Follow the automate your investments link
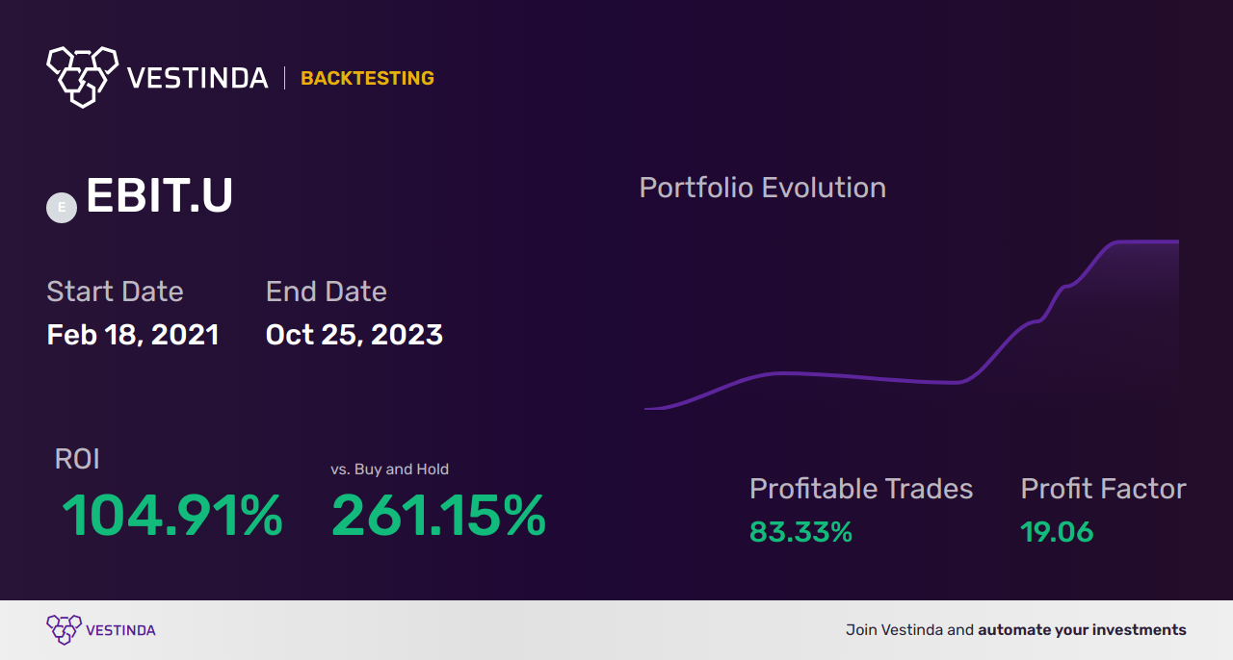Image resolution: width=1233 pixels, height=660 pixels. [1082, 630]
